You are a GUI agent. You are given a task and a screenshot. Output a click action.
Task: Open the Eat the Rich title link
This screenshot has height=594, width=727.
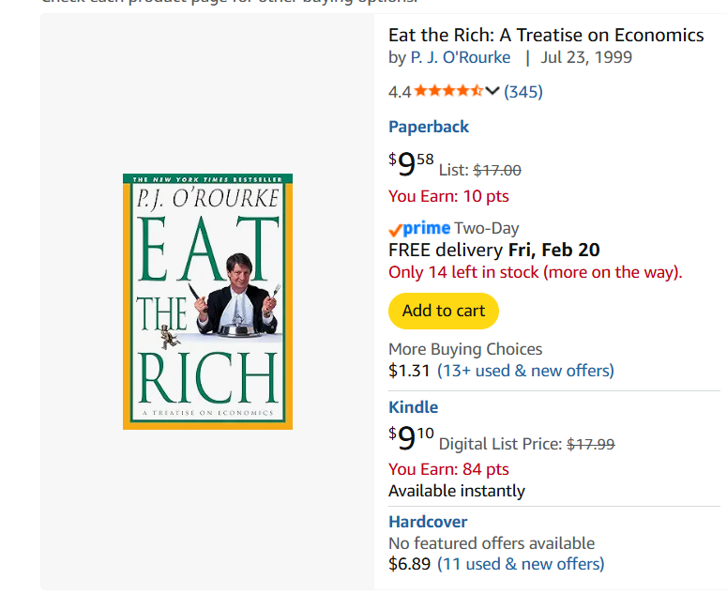point(546,36)
